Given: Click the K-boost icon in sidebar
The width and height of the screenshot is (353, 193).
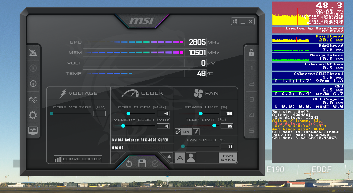Looking at the screenshot, I should point(33,68).
